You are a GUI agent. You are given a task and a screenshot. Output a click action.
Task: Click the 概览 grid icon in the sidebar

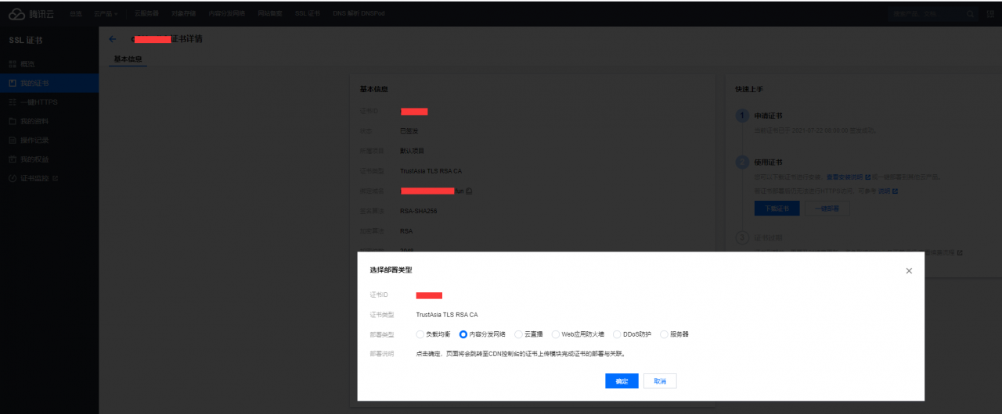pyautogui.click(x=12, y=64)
